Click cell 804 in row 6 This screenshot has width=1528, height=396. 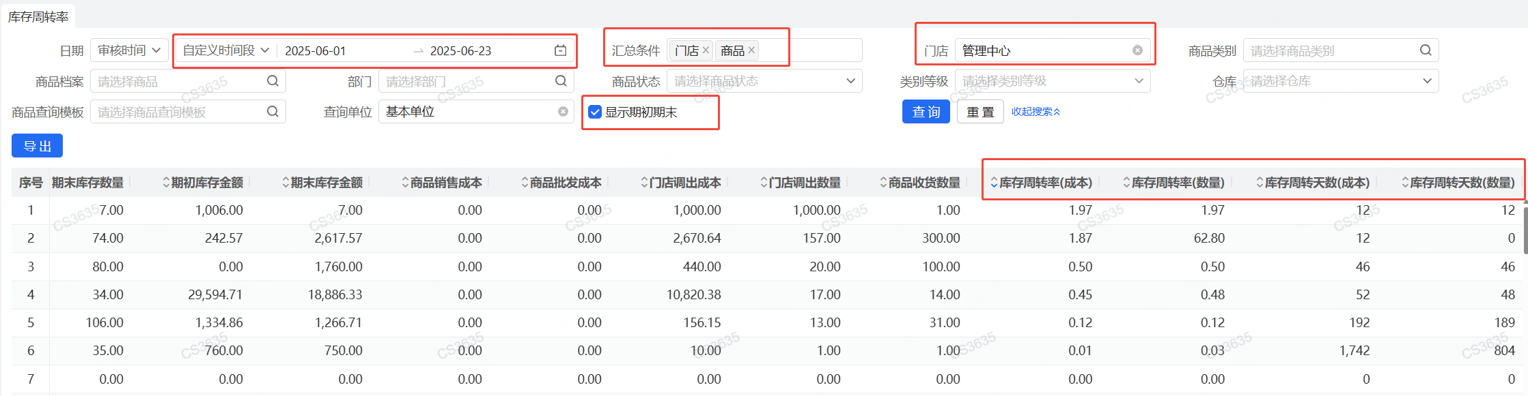tap(1505, 350)
